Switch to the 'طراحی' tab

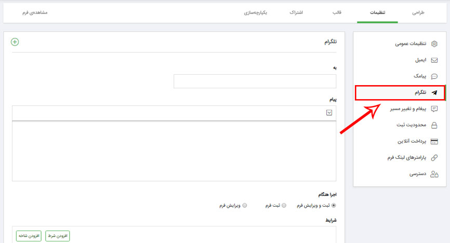[418, 12]
